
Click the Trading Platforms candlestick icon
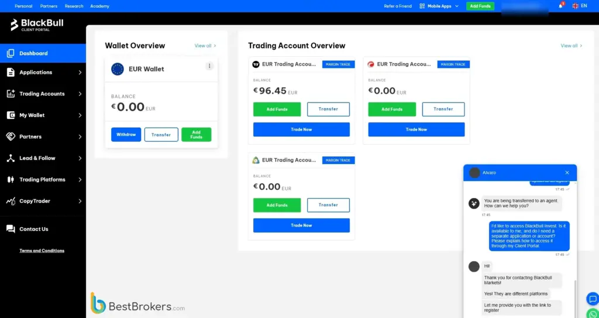pos(11,179)
